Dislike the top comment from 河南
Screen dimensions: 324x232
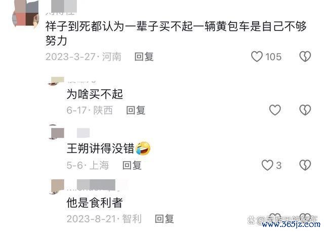coord(305,56)
